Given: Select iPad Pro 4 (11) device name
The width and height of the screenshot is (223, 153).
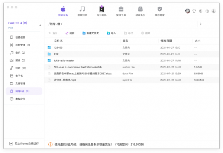Looking at the screenshot, I should point(17,23).
